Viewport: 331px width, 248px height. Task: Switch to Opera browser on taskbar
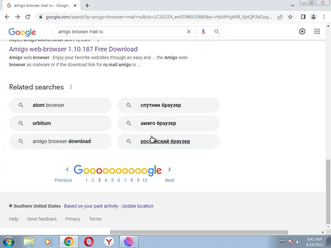tap(89, 242)
